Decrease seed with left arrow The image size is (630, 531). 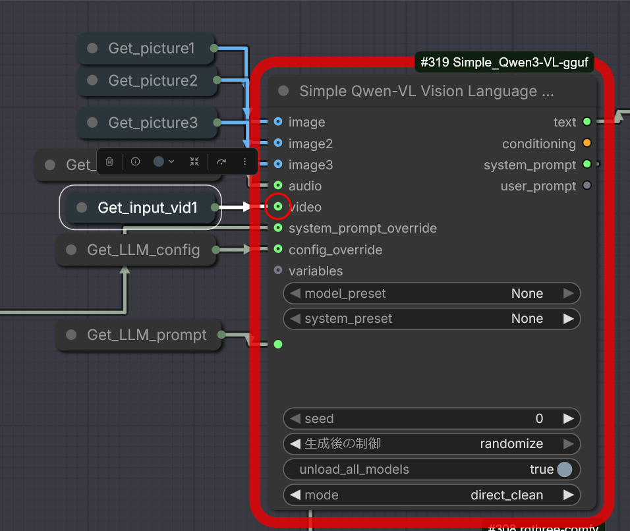pyautogui.click(x=295, y=418)
